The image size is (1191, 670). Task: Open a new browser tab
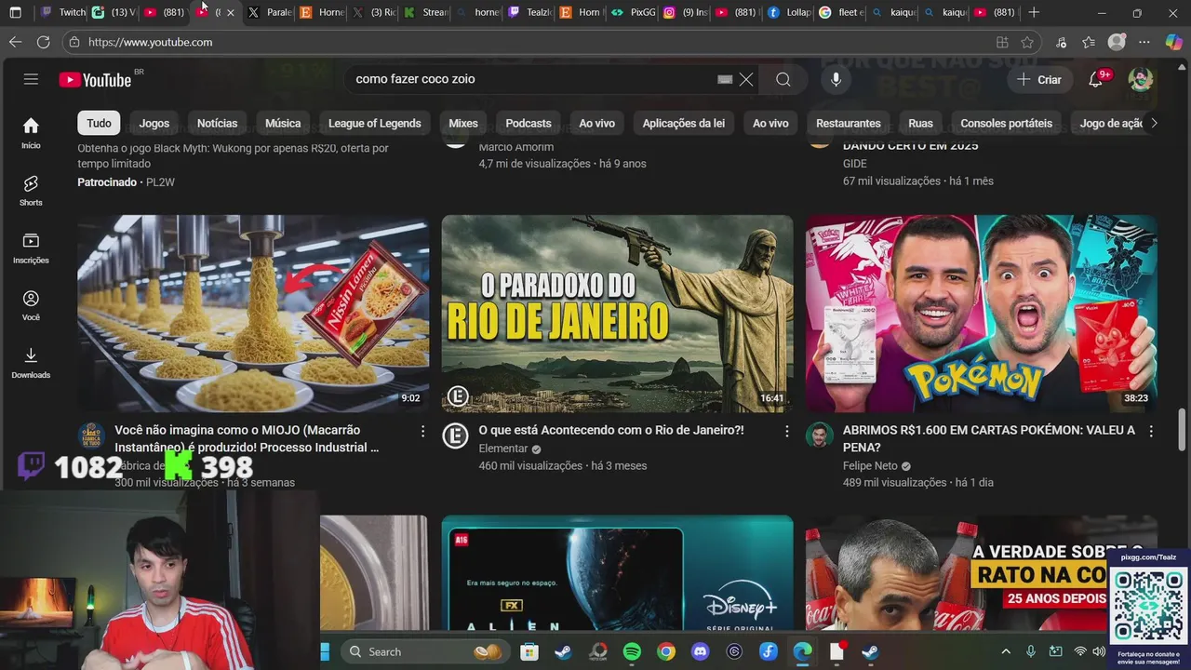point(1034,12)
